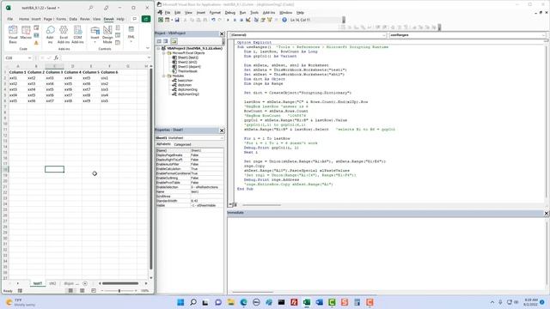Viewport: 550px width, 309px height.
Task: Close the Properties pane
Action: (x=222, y=130)
